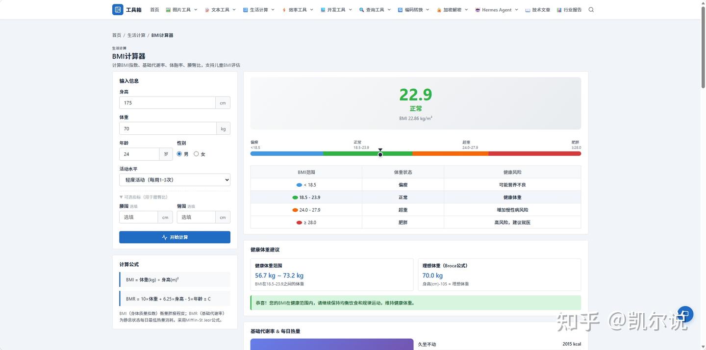
Task: Open the 生活计算 navigation menu
Action: click(x=259, y=10)
